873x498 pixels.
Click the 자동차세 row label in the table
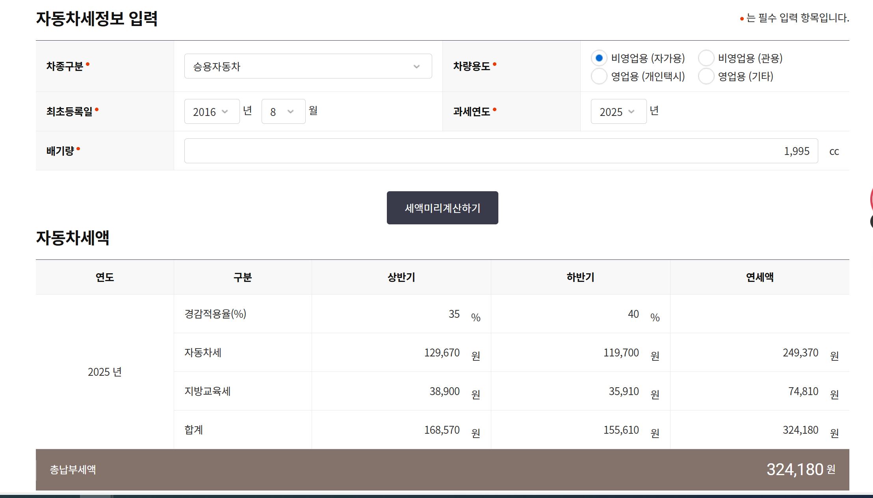coord(203,353)
